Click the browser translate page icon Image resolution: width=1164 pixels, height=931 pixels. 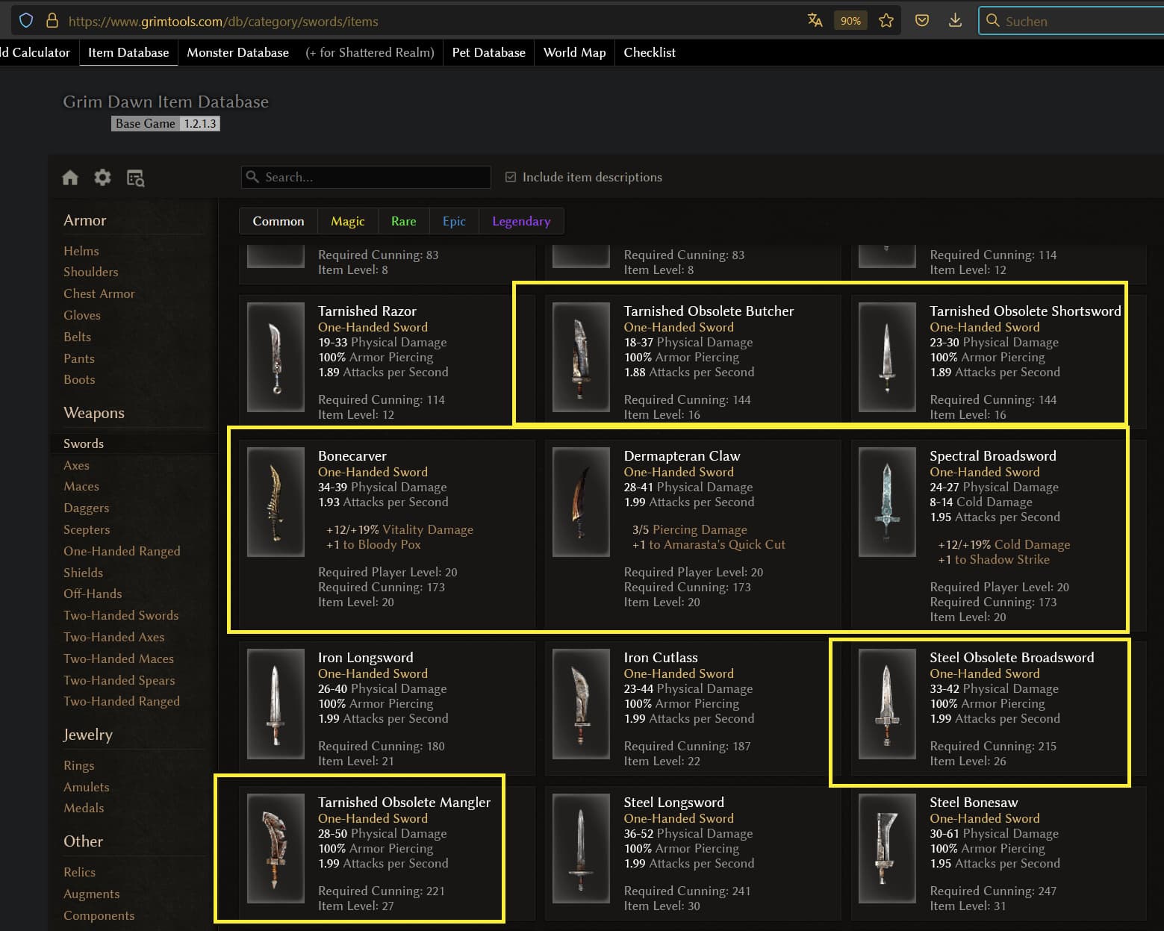pos(815,20)
